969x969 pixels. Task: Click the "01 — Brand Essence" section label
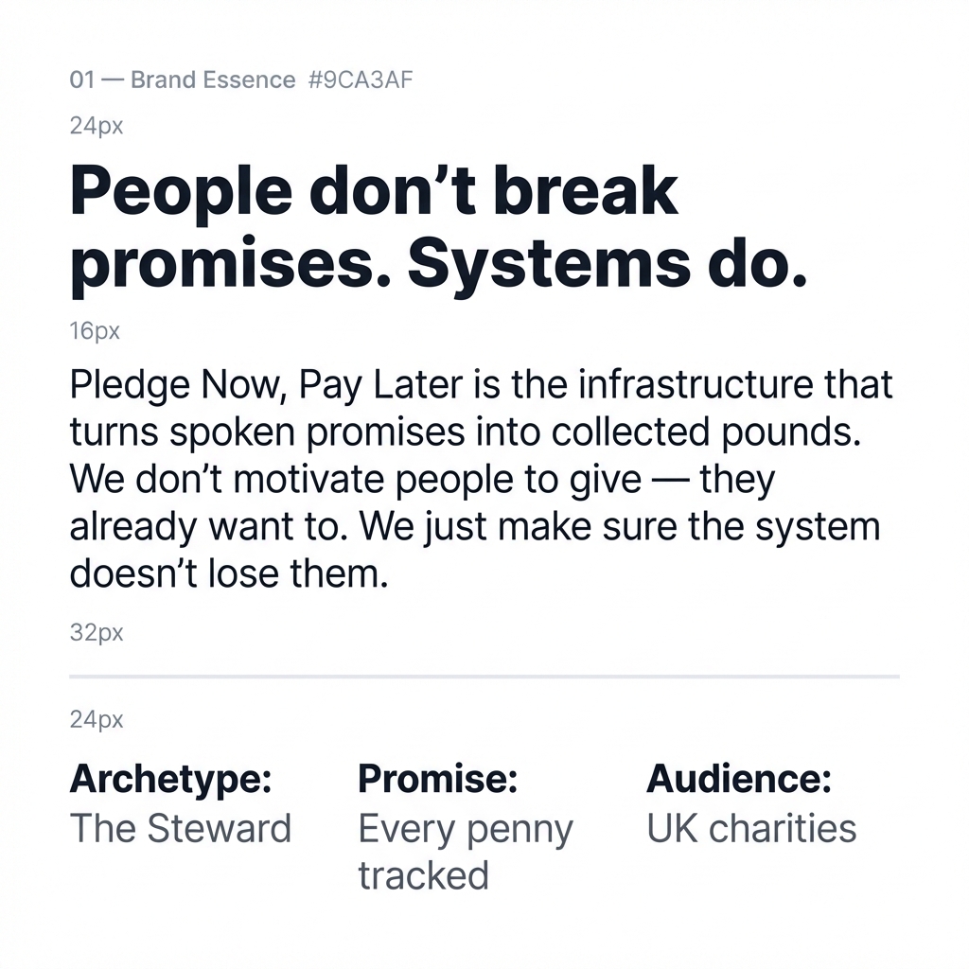coord(183,79)
